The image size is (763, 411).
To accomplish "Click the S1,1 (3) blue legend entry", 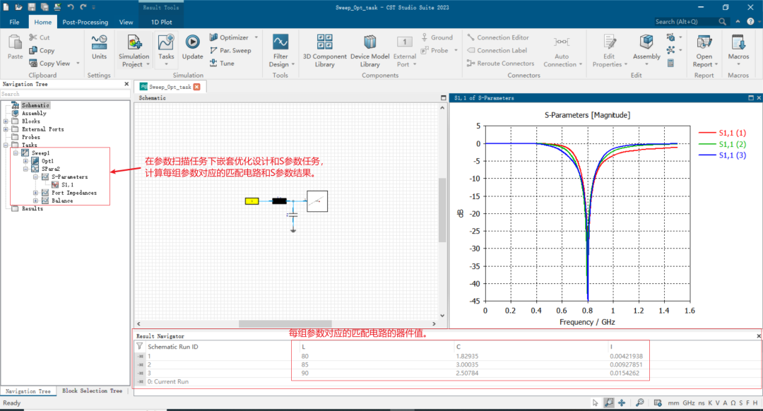I will 722,155.
